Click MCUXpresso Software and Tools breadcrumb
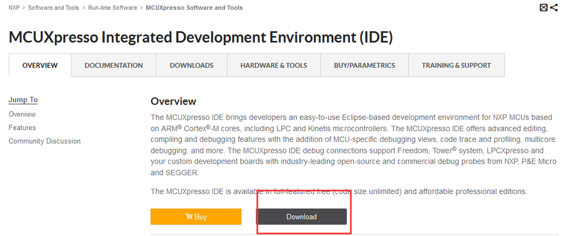Image resolution: width=570 pixels, height=236 pixels. coord(194,7)
